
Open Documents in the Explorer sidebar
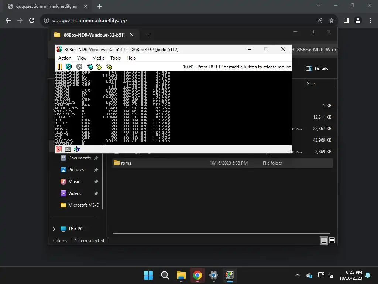coord(79,158)
